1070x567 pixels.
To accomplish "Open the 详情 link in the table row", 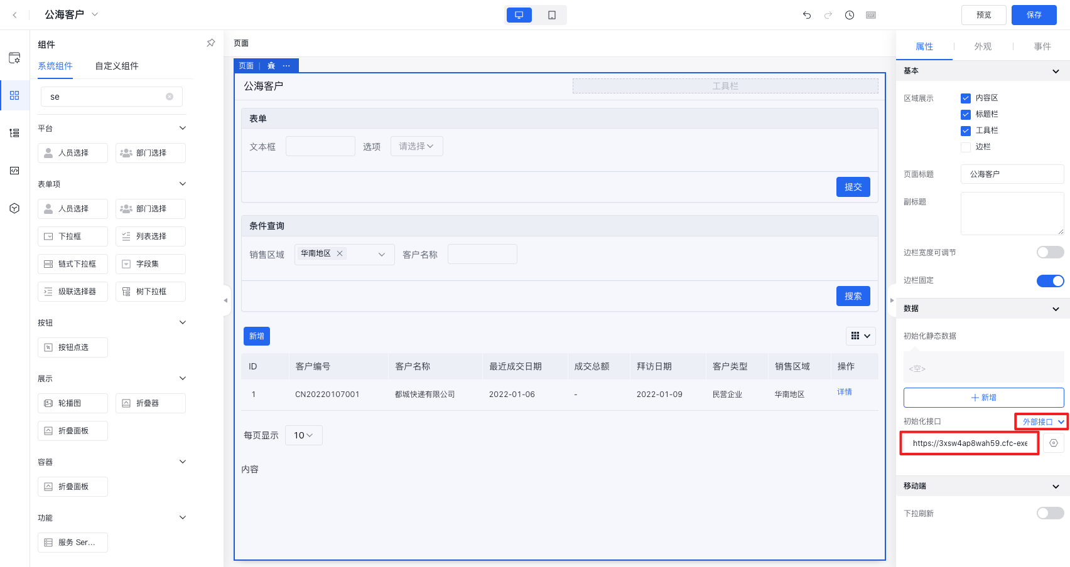I will [x=845, y=392].
